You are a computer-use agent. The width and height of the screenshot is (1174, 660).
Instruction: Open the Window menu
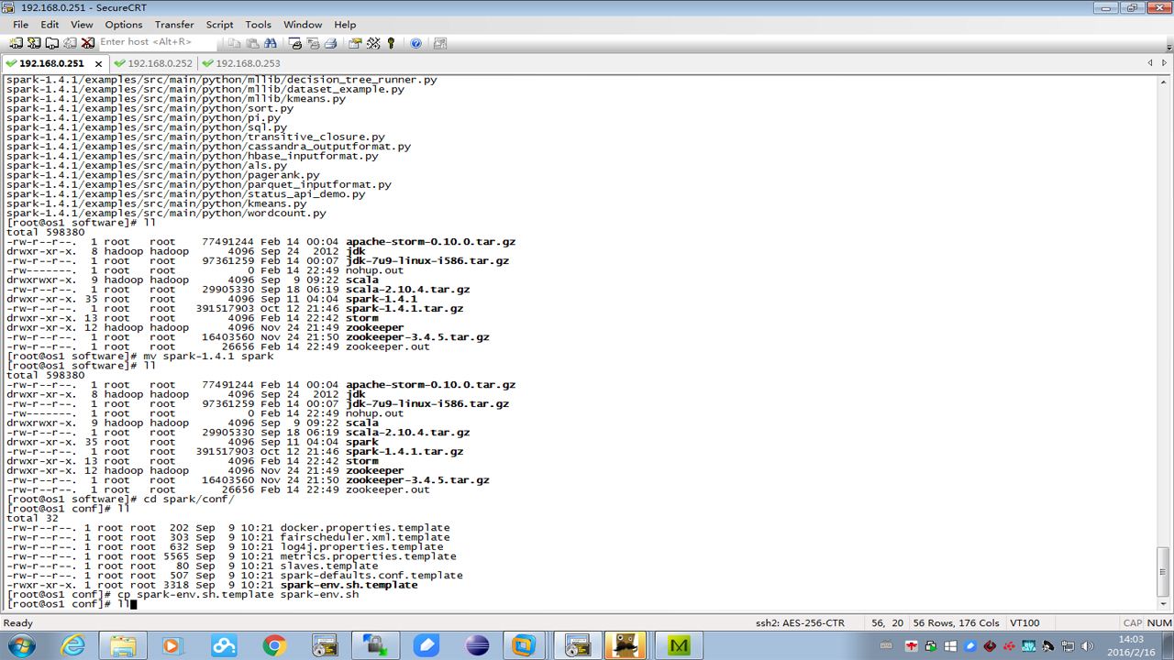(303, 25)
